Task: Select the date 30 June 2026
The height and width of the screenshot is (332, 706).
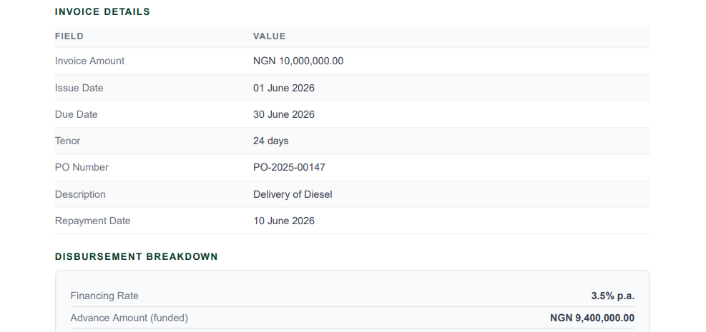Action: pyautogui.click(x=284, y=114)
